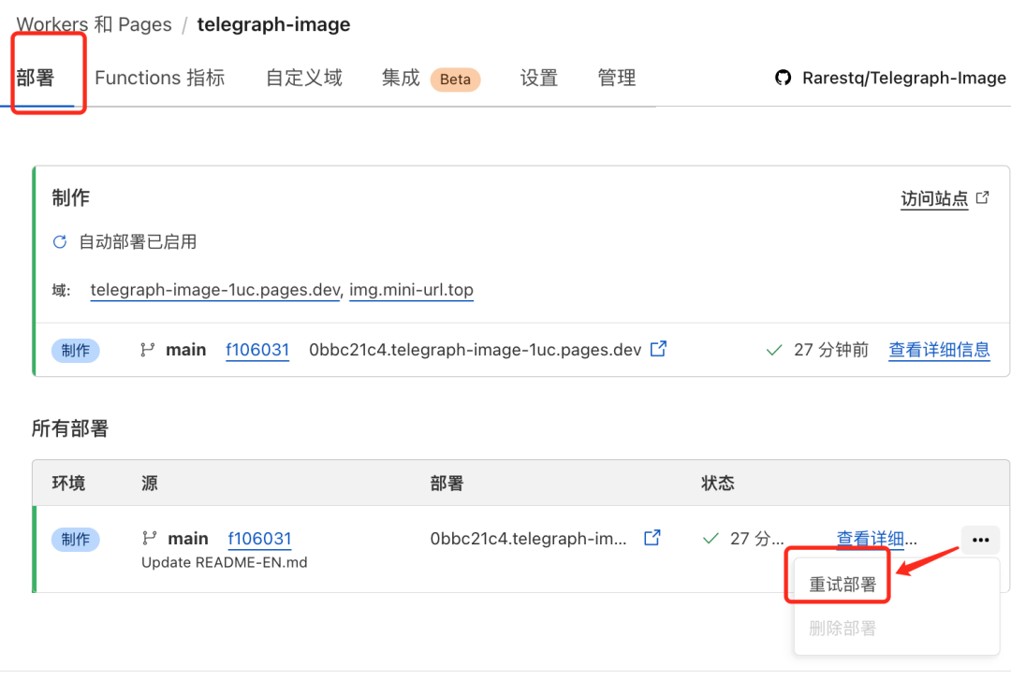Open the 集成 Beta tab
This screenshot has width=1011, height=680.
431,79
